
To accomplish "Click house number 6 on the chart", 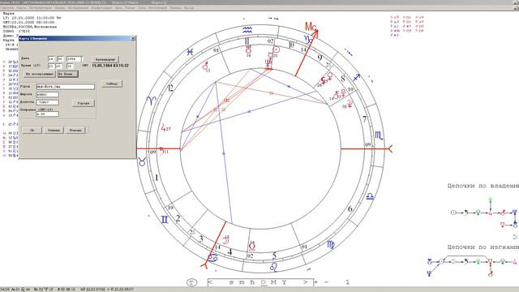I will [x=350, y=209].
